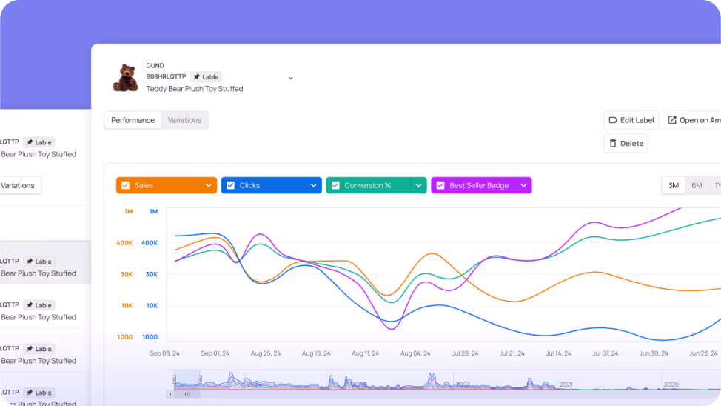The height and width of the screenshot is (406, 721).
Task: Click the GUND brand name
Action: [155, 65]
